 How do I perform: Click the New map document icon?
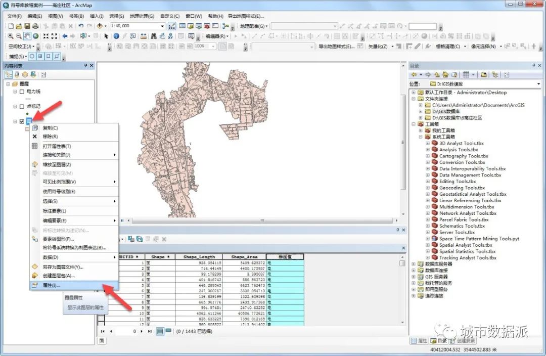[11, 26]
